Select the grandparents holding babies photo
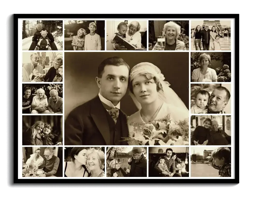 click(43, 67)
